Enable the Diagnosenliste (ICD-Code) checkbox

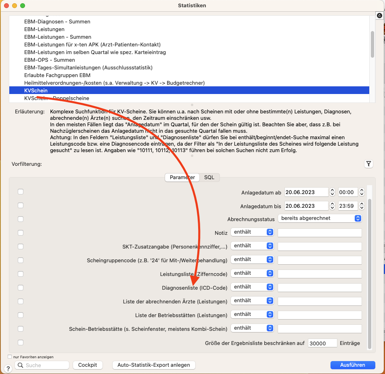21,288
